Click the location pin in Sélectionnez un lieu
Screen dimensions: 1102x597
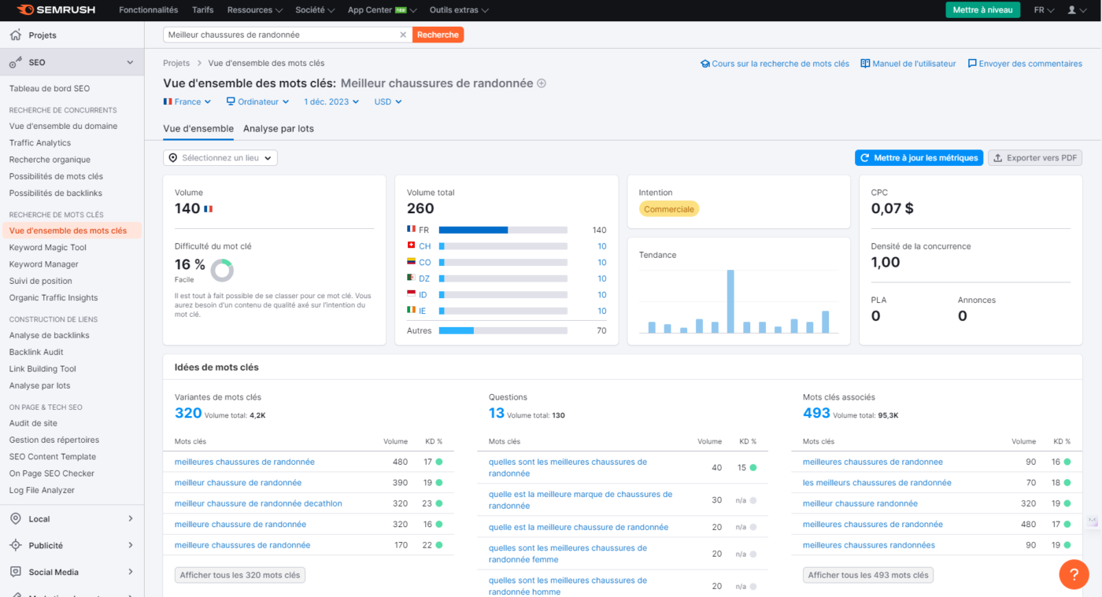tap(173, 158)
